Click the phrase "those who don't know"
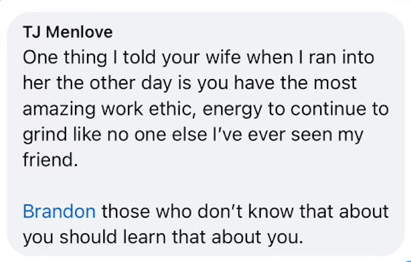 click(198, 211)
